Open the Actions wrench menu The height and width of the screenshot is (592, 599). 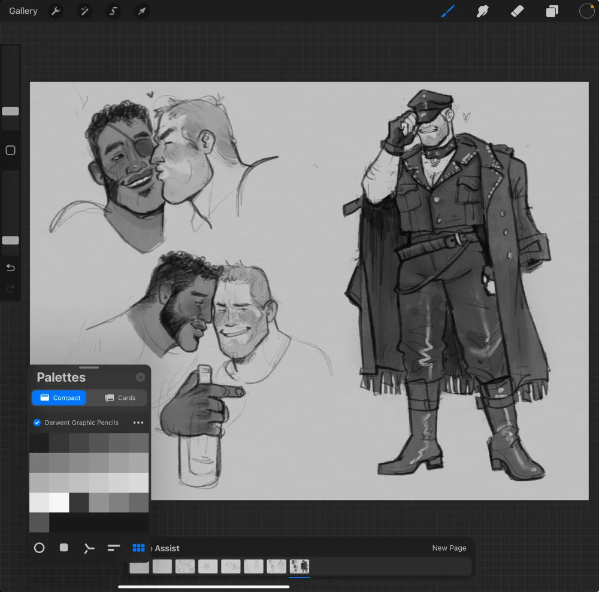(56, 11)
